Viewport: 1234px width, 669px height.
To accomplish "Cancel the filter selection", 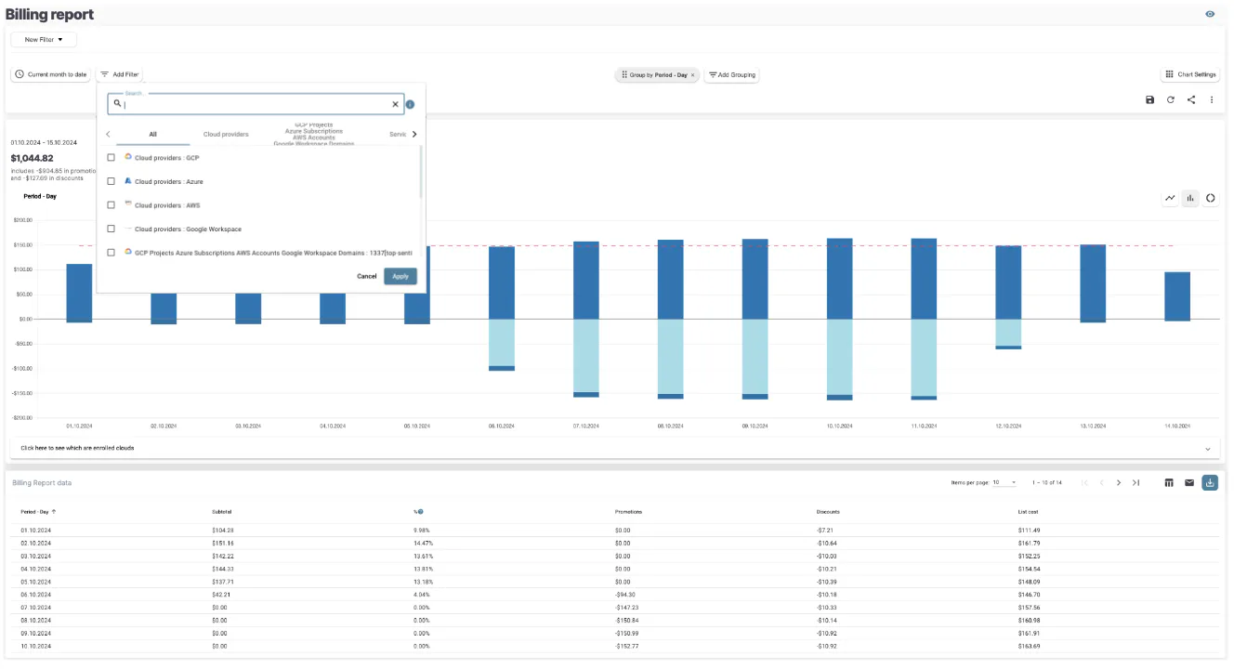I will [367, 276].
